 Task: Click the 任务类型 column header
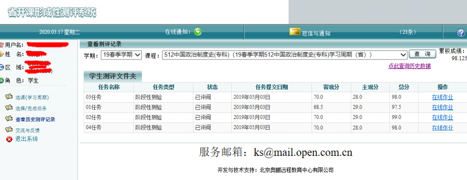coord(164,87)
